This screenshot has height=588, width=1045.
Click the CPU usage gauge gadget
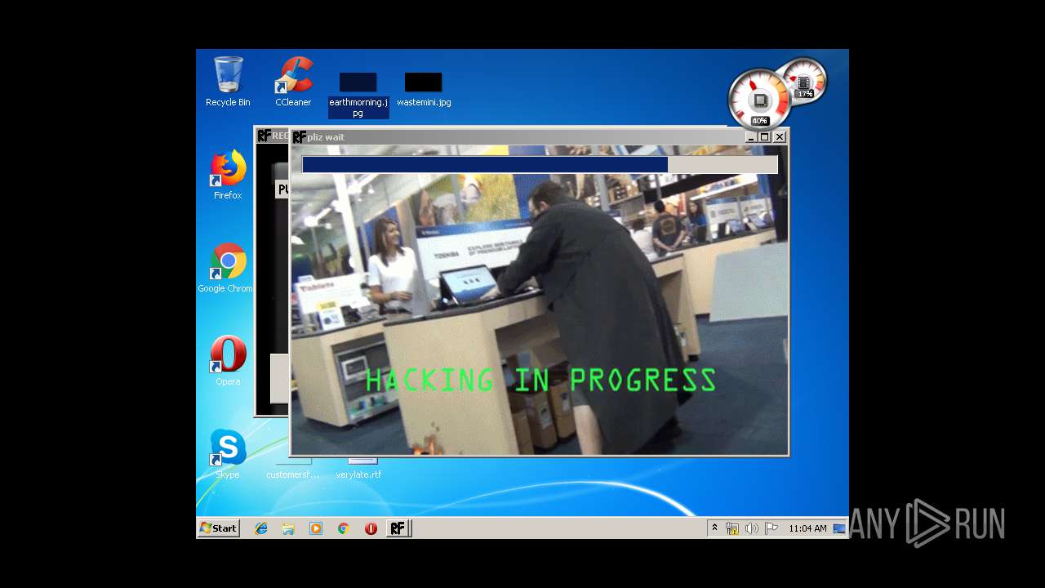[759, 100]
